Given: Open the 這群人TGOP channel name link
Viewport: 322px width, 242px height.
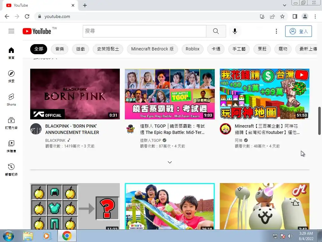Looking at the screenshot, I should pos(151,140).
